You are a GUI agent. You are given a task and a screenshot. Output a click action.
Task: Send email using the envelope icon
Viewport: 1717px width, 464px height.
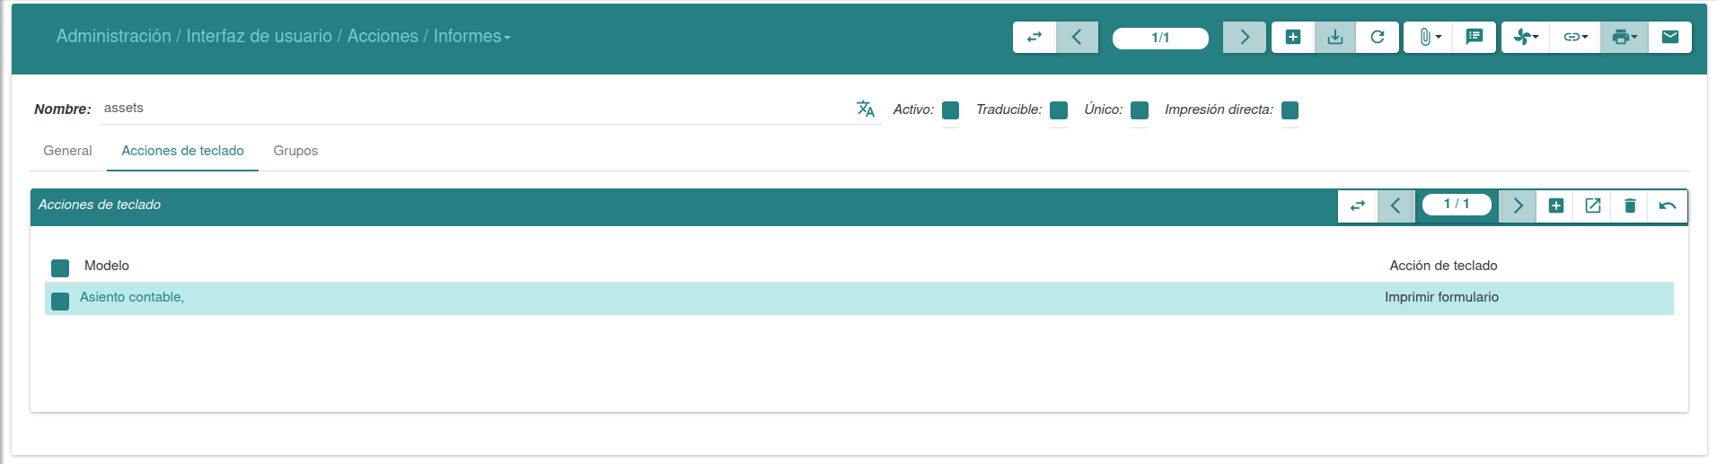pos(1669,37)
